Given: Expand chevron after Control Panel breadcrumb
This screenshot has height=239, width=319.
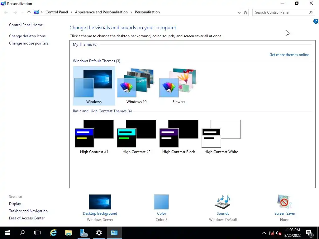Looking at the screenshot, I should tap(71, 12).
